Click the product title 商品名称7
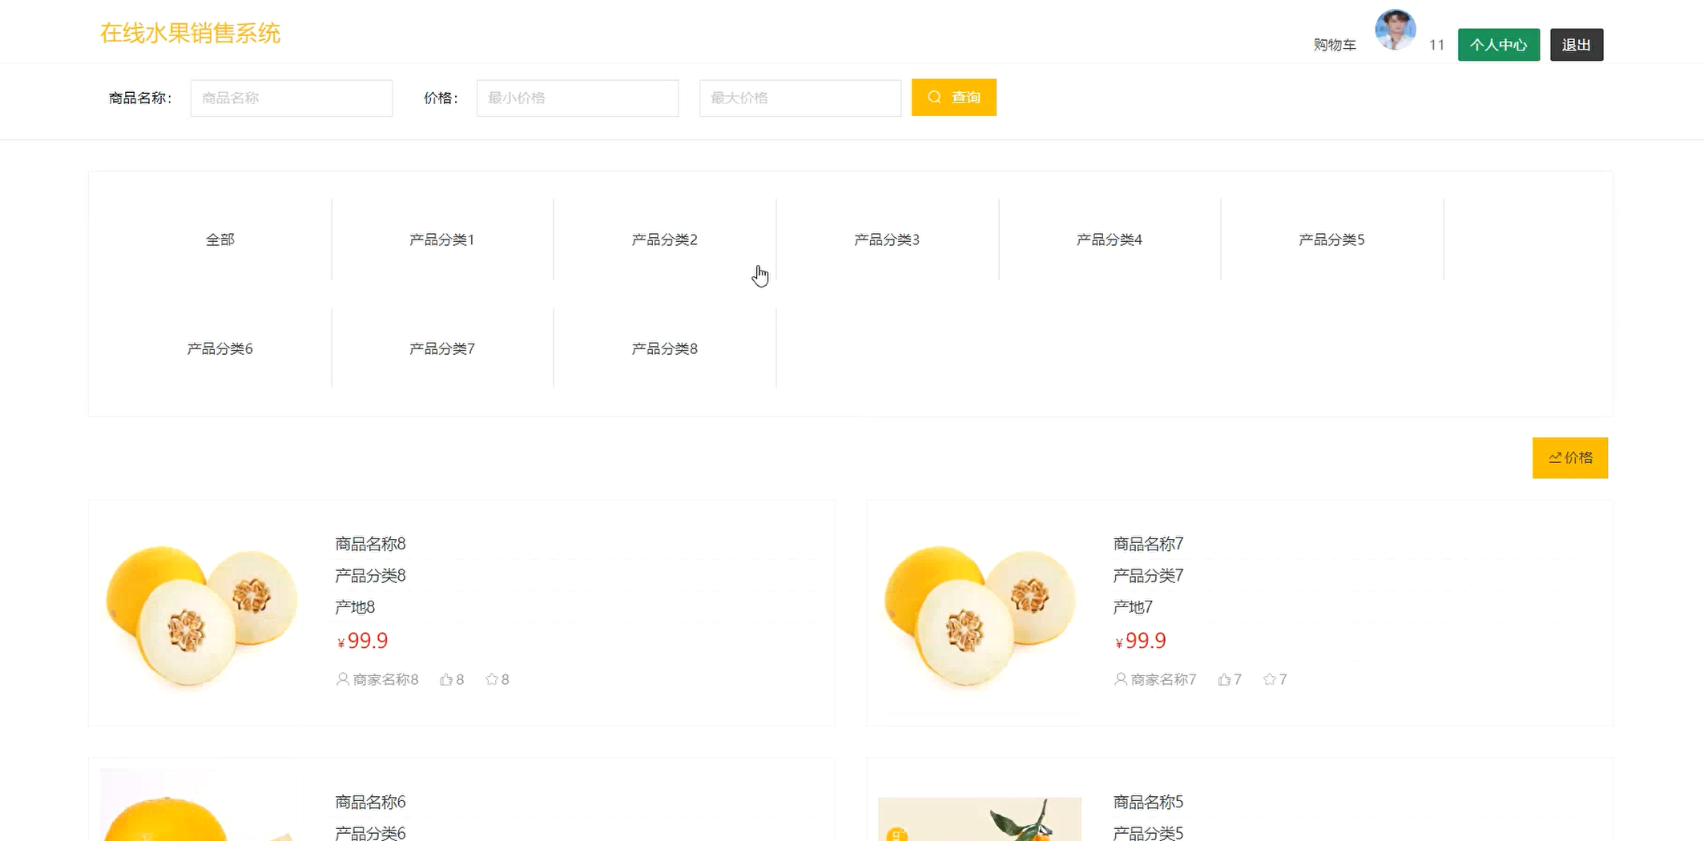Image resolution: width=1704 pixels, height=841 pixels. tap(1148, 544)
